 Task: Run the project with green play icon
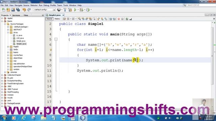[75, 10]
